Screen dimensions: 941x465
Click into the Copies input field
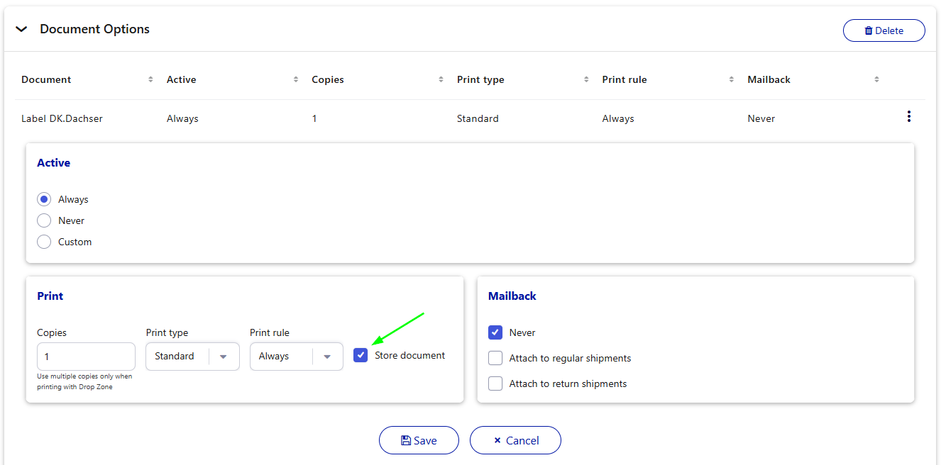click(86, 357)
